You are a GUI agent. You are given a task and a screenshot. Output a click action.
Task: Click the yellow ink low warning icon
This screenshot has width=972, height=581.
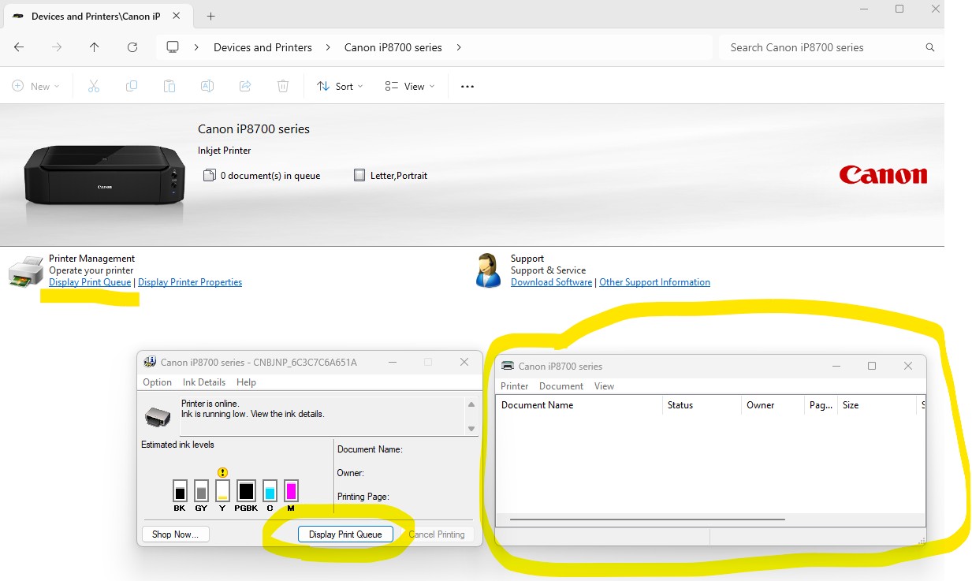(222, 472)
